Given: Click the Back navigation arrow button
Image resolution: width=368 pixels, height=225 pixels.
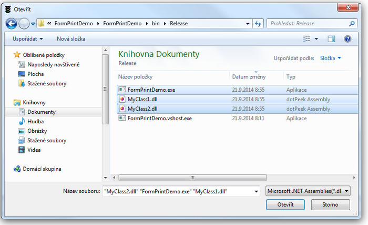Looking at the screenshot, I should tap(12, 24).
